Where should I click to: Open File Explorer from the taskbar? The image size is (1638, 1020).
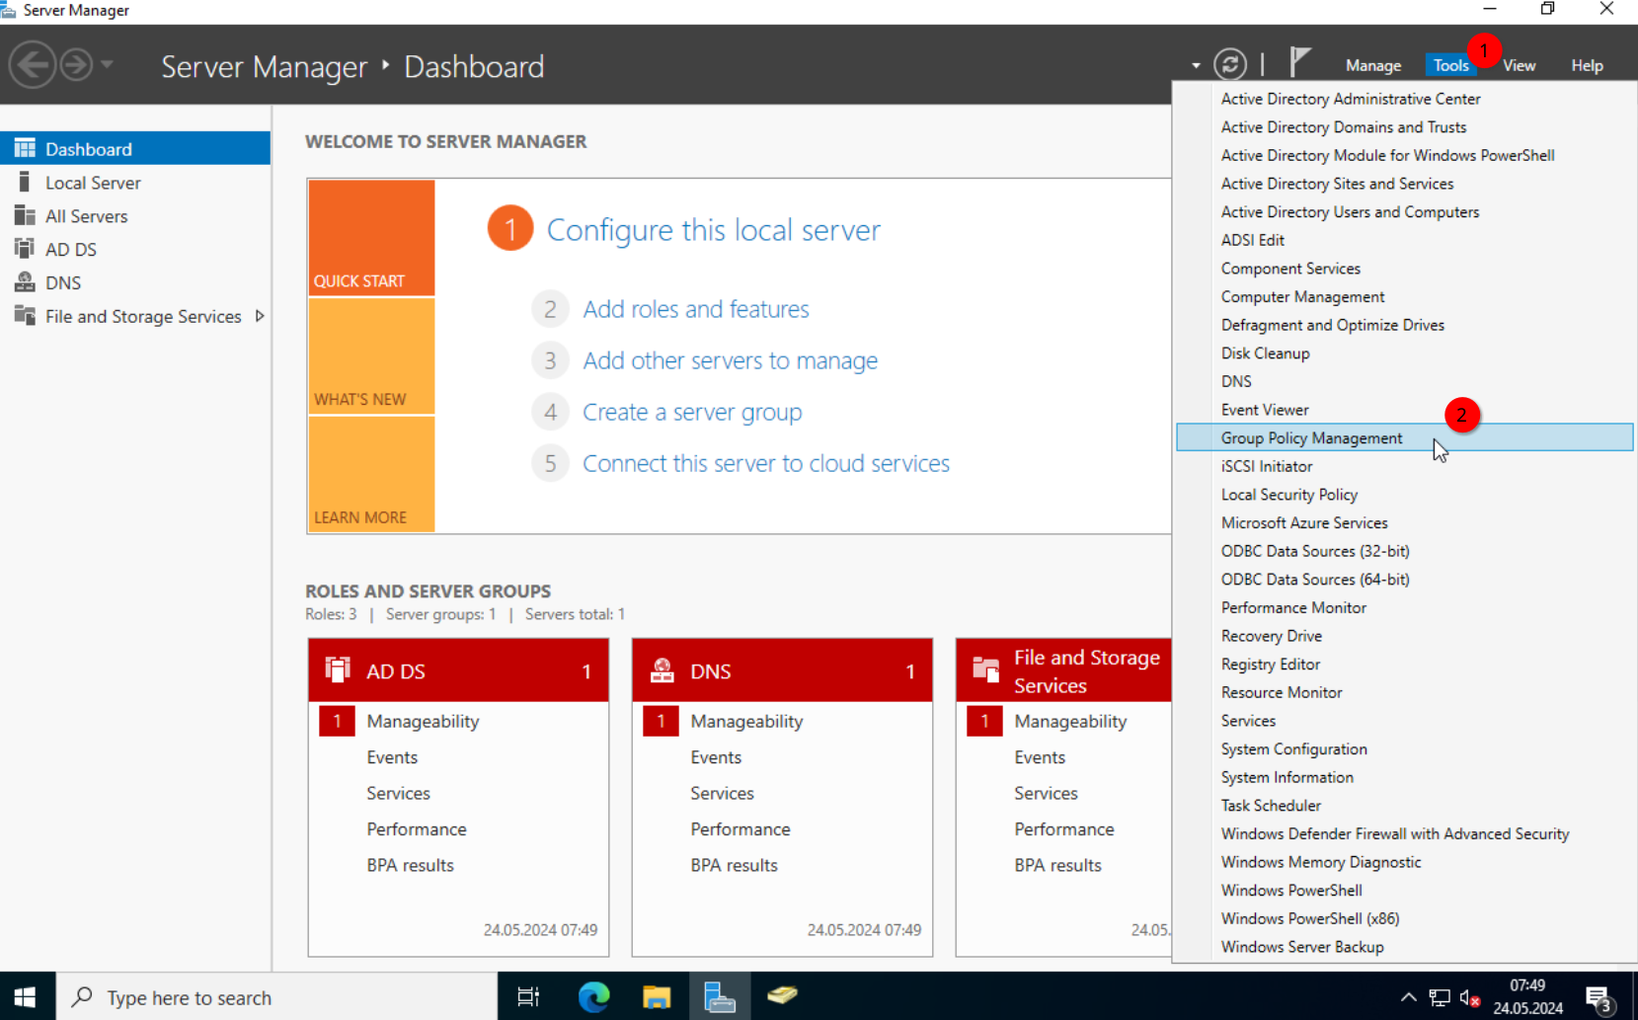point(657,997)
